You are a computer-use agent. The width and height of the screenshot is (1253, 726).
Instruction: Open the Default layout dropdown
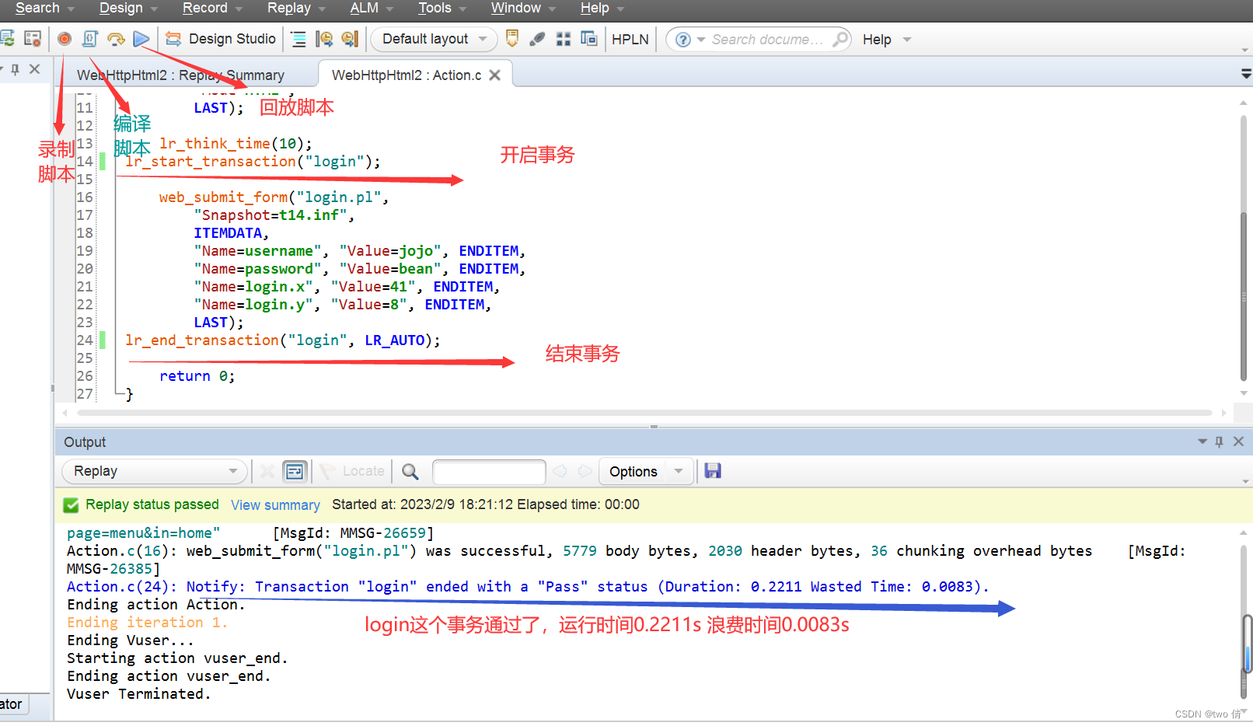click(x=433, y=39)
